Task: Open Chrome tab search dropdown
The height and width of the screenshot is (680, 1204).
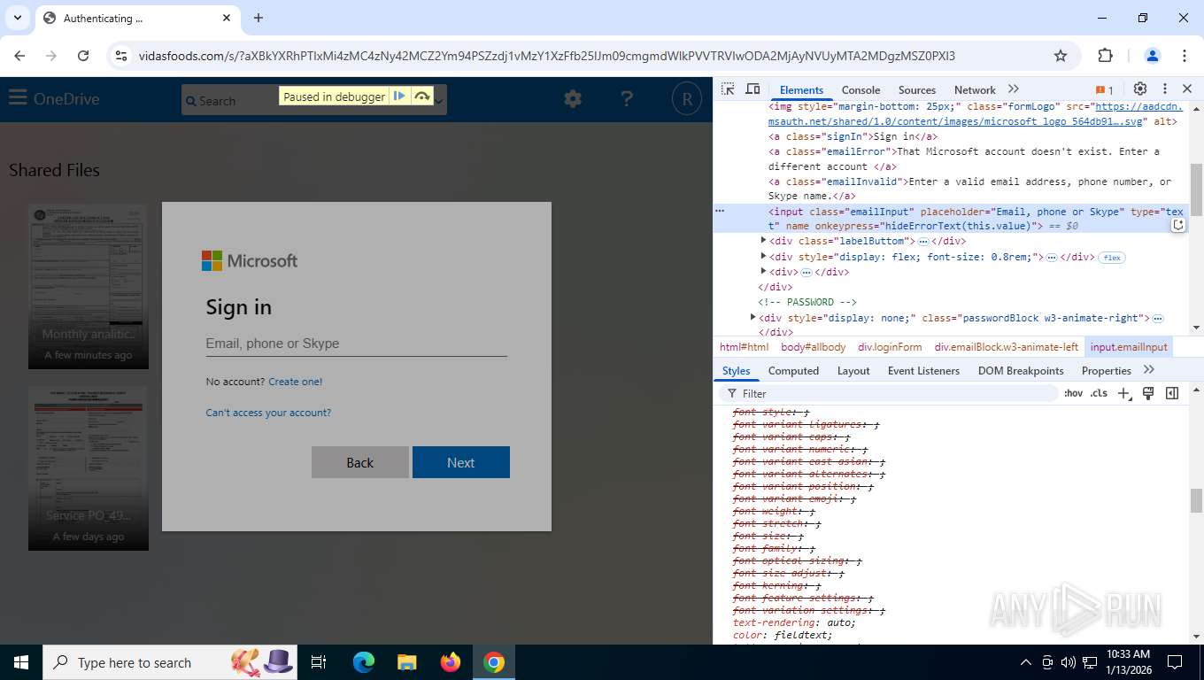Action: (17, 18)
